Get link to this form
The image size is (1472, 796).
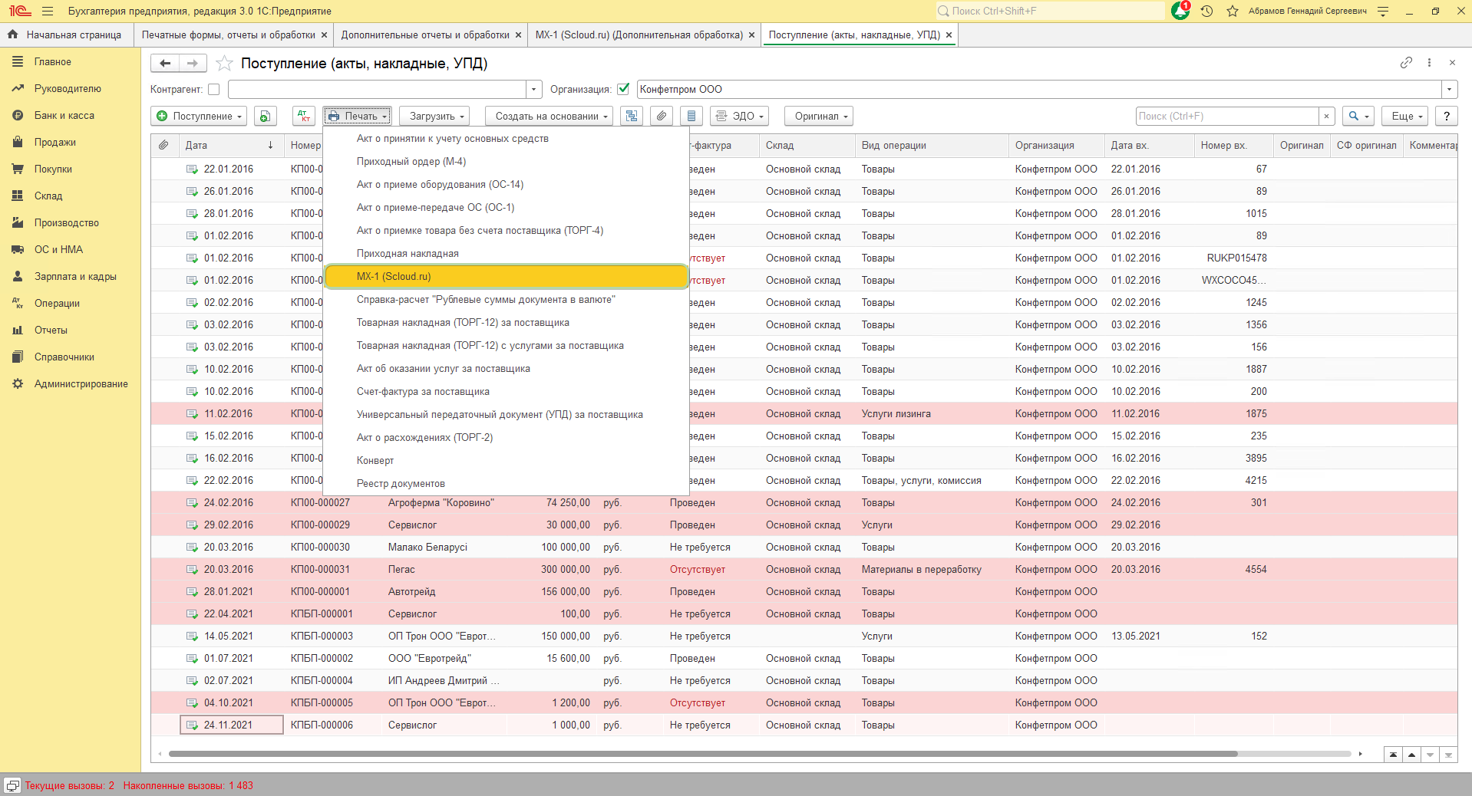[1406, 63]
